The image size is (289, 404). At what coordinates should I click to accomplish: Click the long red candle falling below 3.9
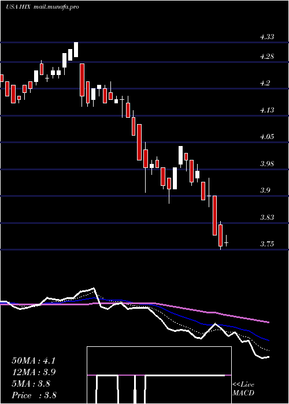pos(214,215)
